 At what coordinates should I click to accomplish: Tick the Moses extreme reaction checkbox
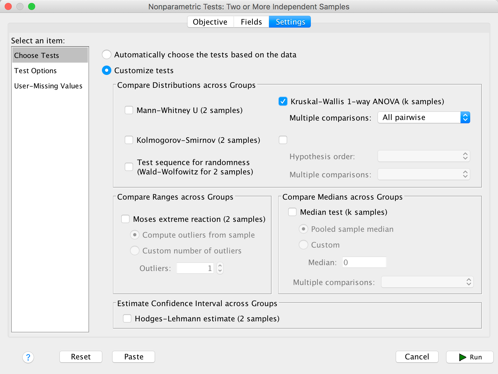point(125,219)
